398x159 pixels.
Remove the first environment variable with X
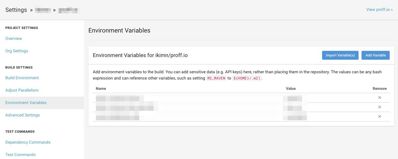click(x=379, y=98)
